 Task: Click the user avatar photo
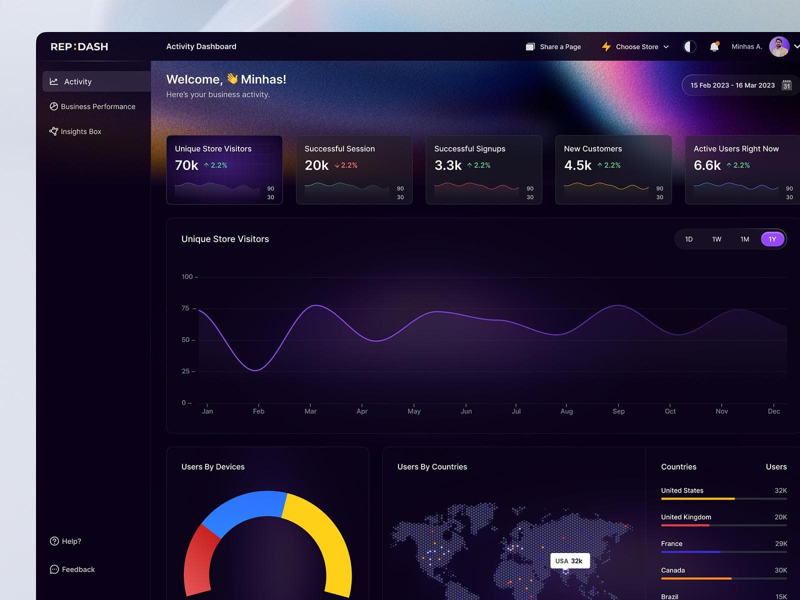(779, 46)
